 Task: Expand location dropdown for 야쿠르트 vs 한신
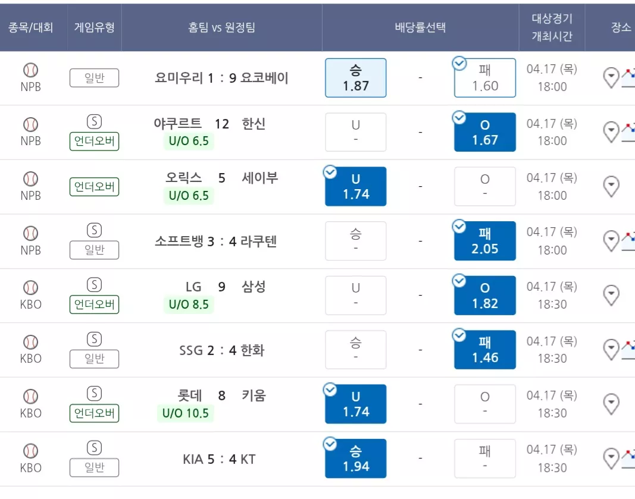click(611, 132)
